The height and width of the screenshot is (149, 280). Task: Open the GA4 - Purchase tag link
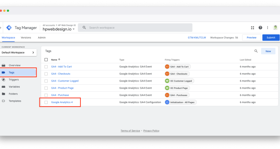click(x=60, y=95)
